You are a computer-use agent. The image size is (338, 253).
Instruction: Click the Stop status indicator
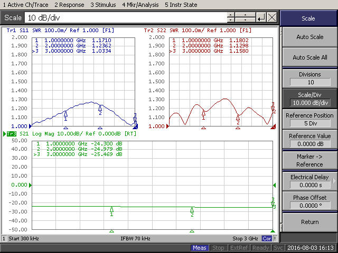[x=218, y=248]
